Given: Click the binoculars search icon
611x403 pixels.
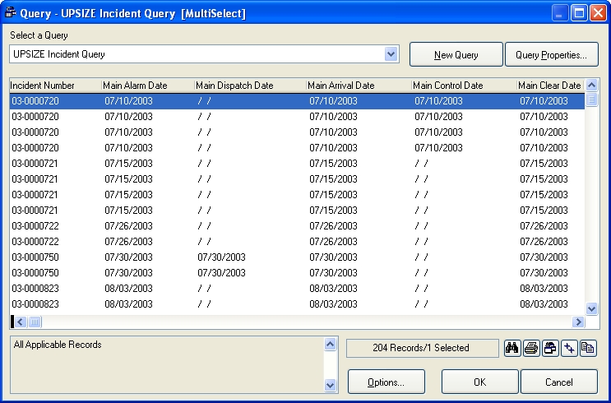Looking at the screenshot, I should coord(512,348).
